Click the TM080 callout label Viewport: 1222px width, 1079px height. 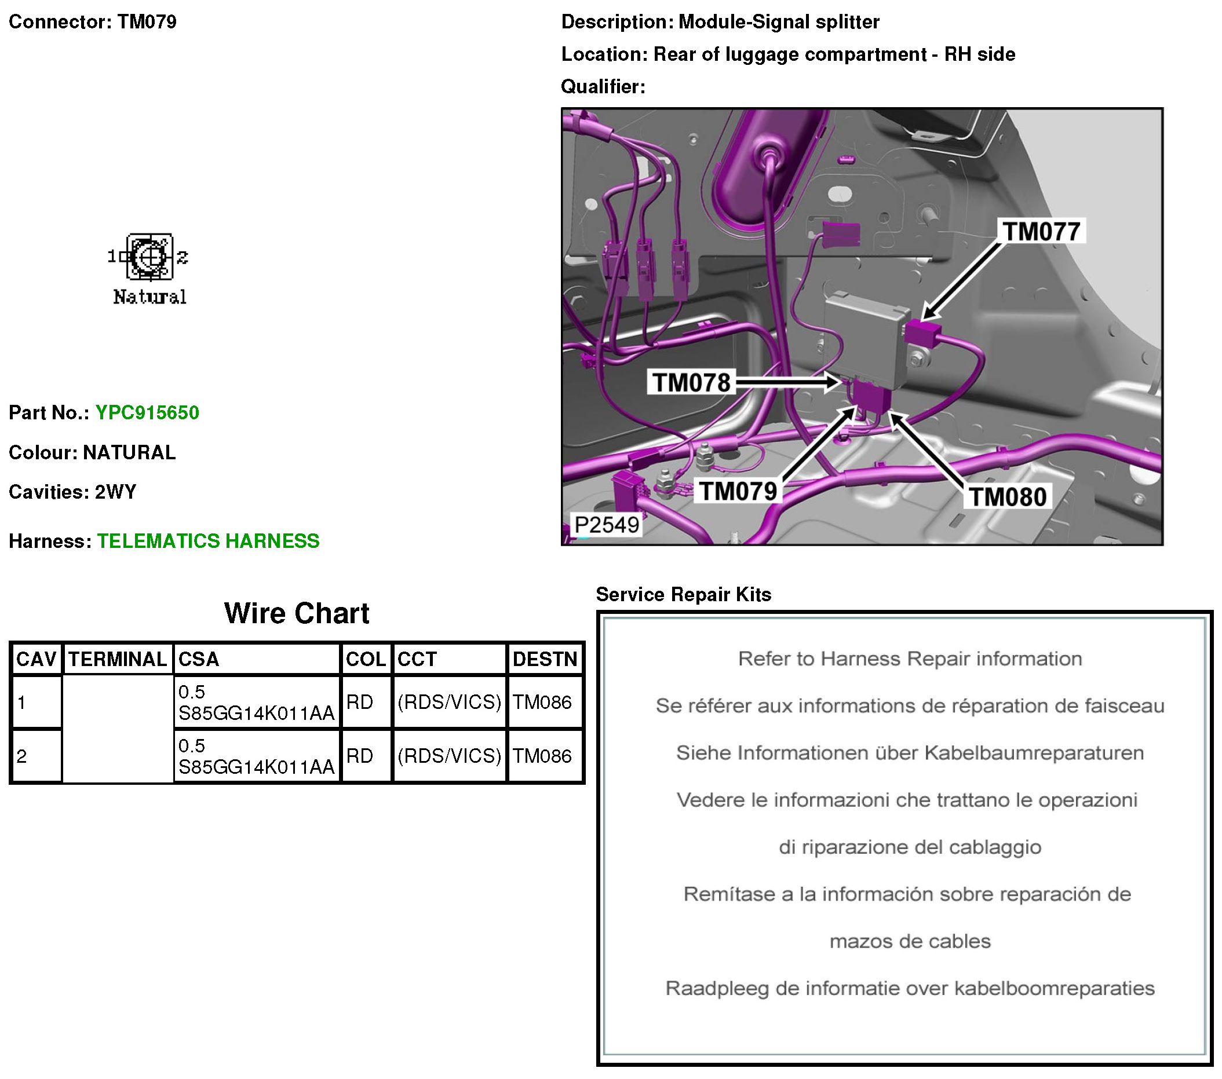coord(1008,496)
